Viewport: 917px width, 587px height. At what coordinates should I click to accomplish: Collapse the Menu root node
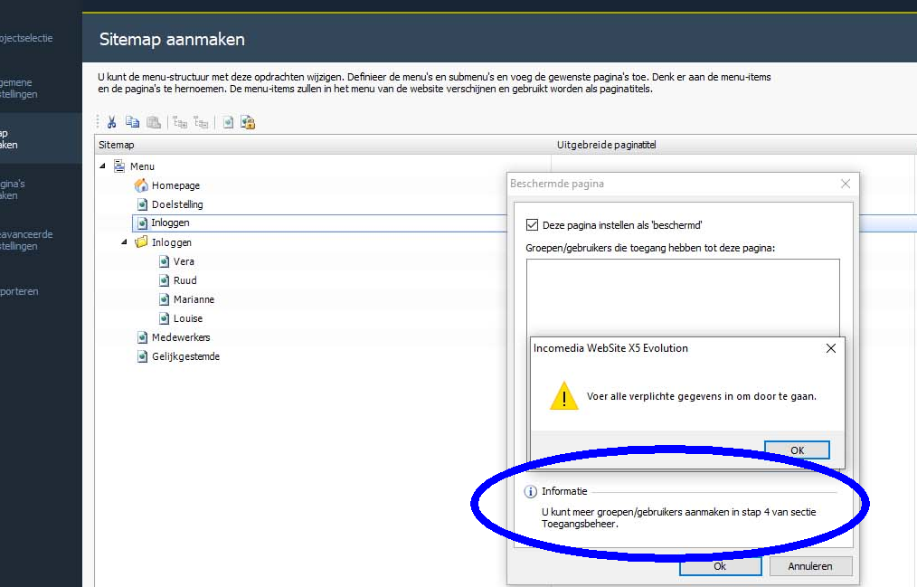(x=102, y=166)
